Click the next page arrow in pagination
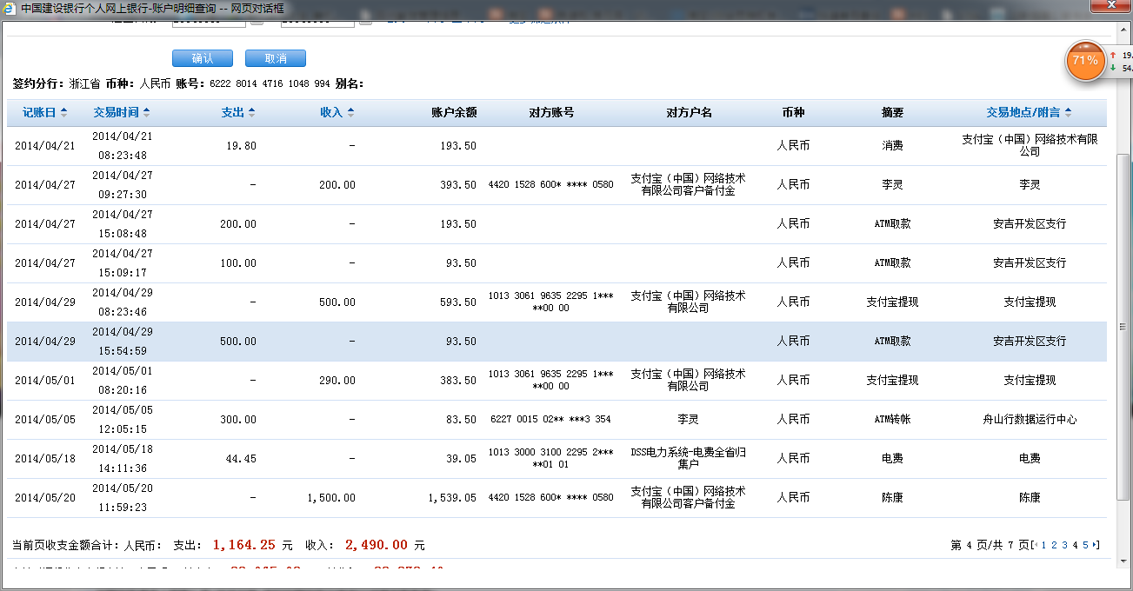This screenshot has width=1133, height=591. click(x=1096, y=545)
